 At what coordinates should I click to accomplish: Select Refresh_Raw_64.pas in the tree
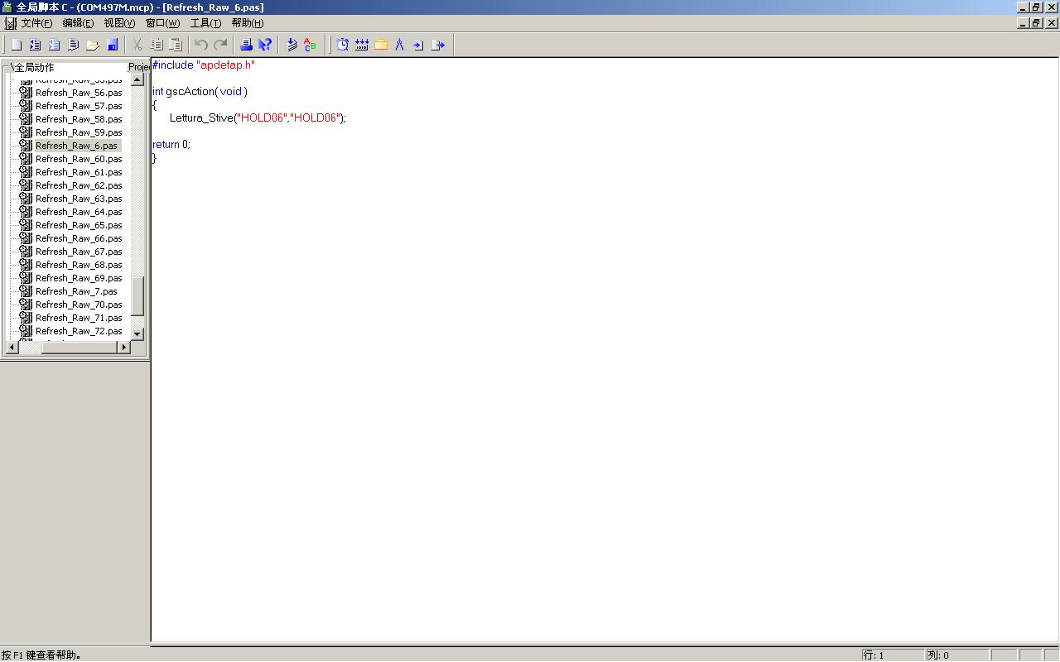click(x=79, y=212)
